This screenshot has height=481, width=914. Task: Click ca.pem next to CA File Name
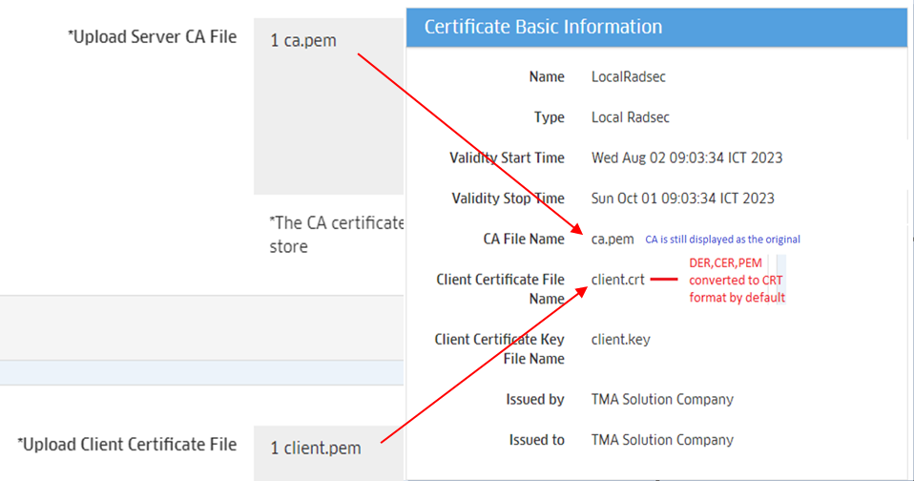click(x=613, y=239)
